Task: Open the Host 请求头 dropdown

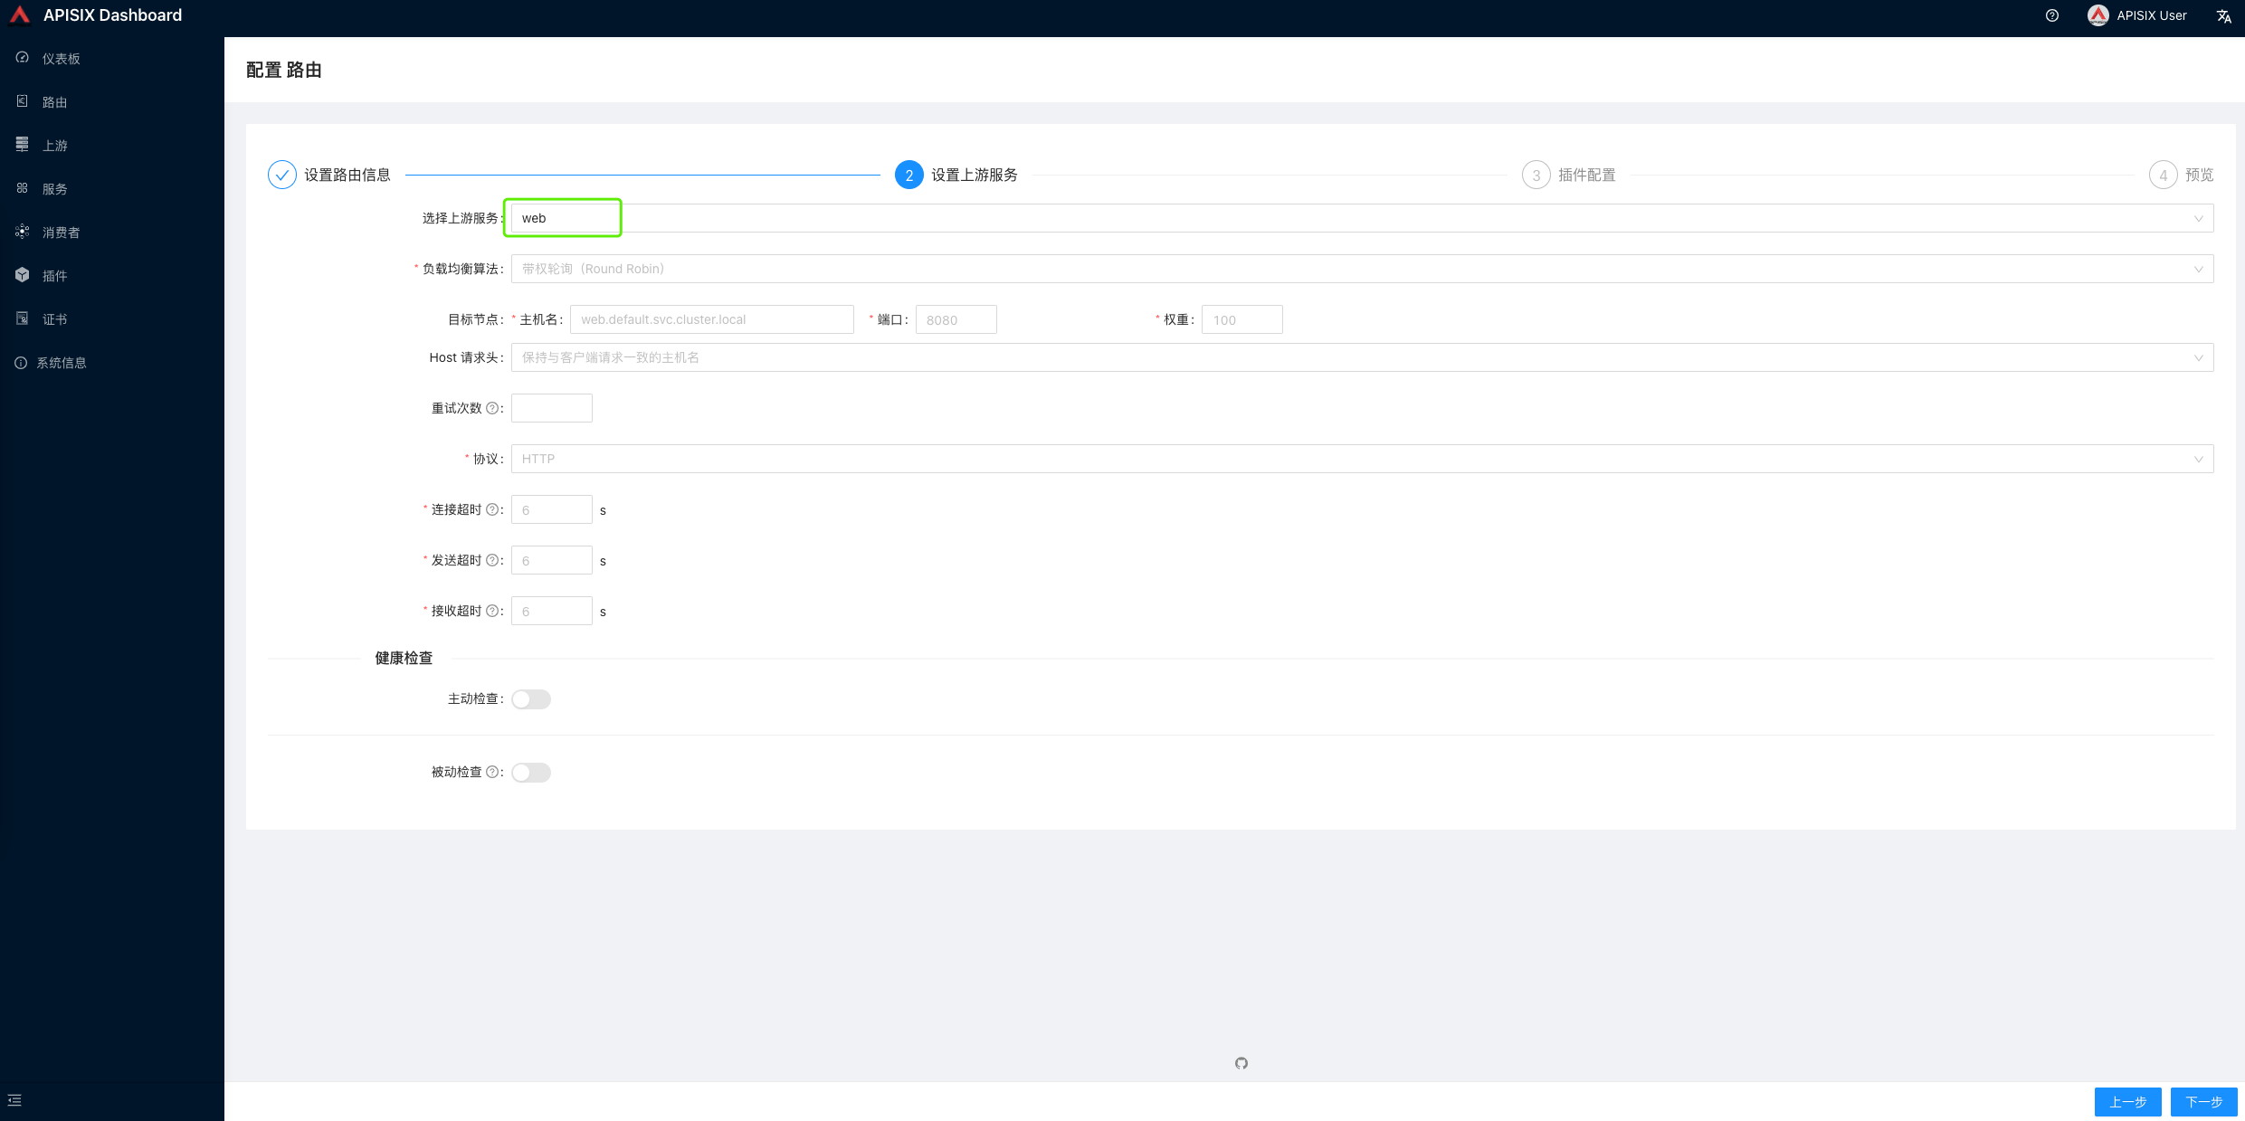Action: tap(1362, 357)
